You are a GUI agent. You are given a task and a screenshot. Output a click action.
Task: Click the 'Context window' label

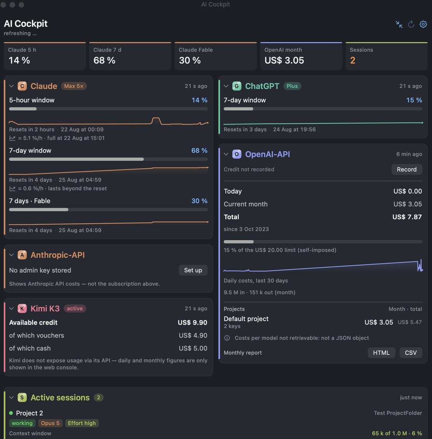pyautogui.click(x=30, y=433)
